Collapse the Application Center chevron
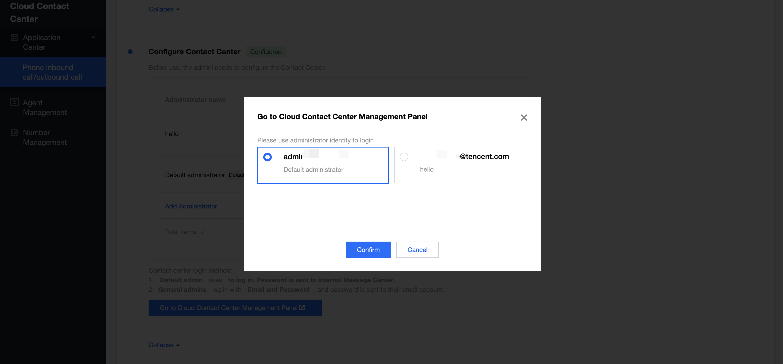This screenshot has width=783, height=364. coord(94,37)
